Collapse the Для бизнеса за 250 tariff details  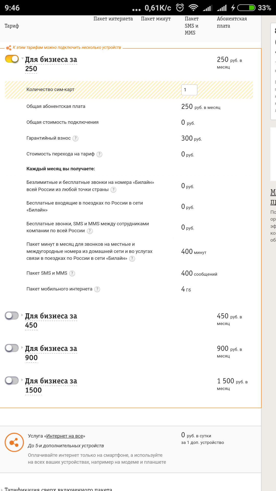pos(22,58)
